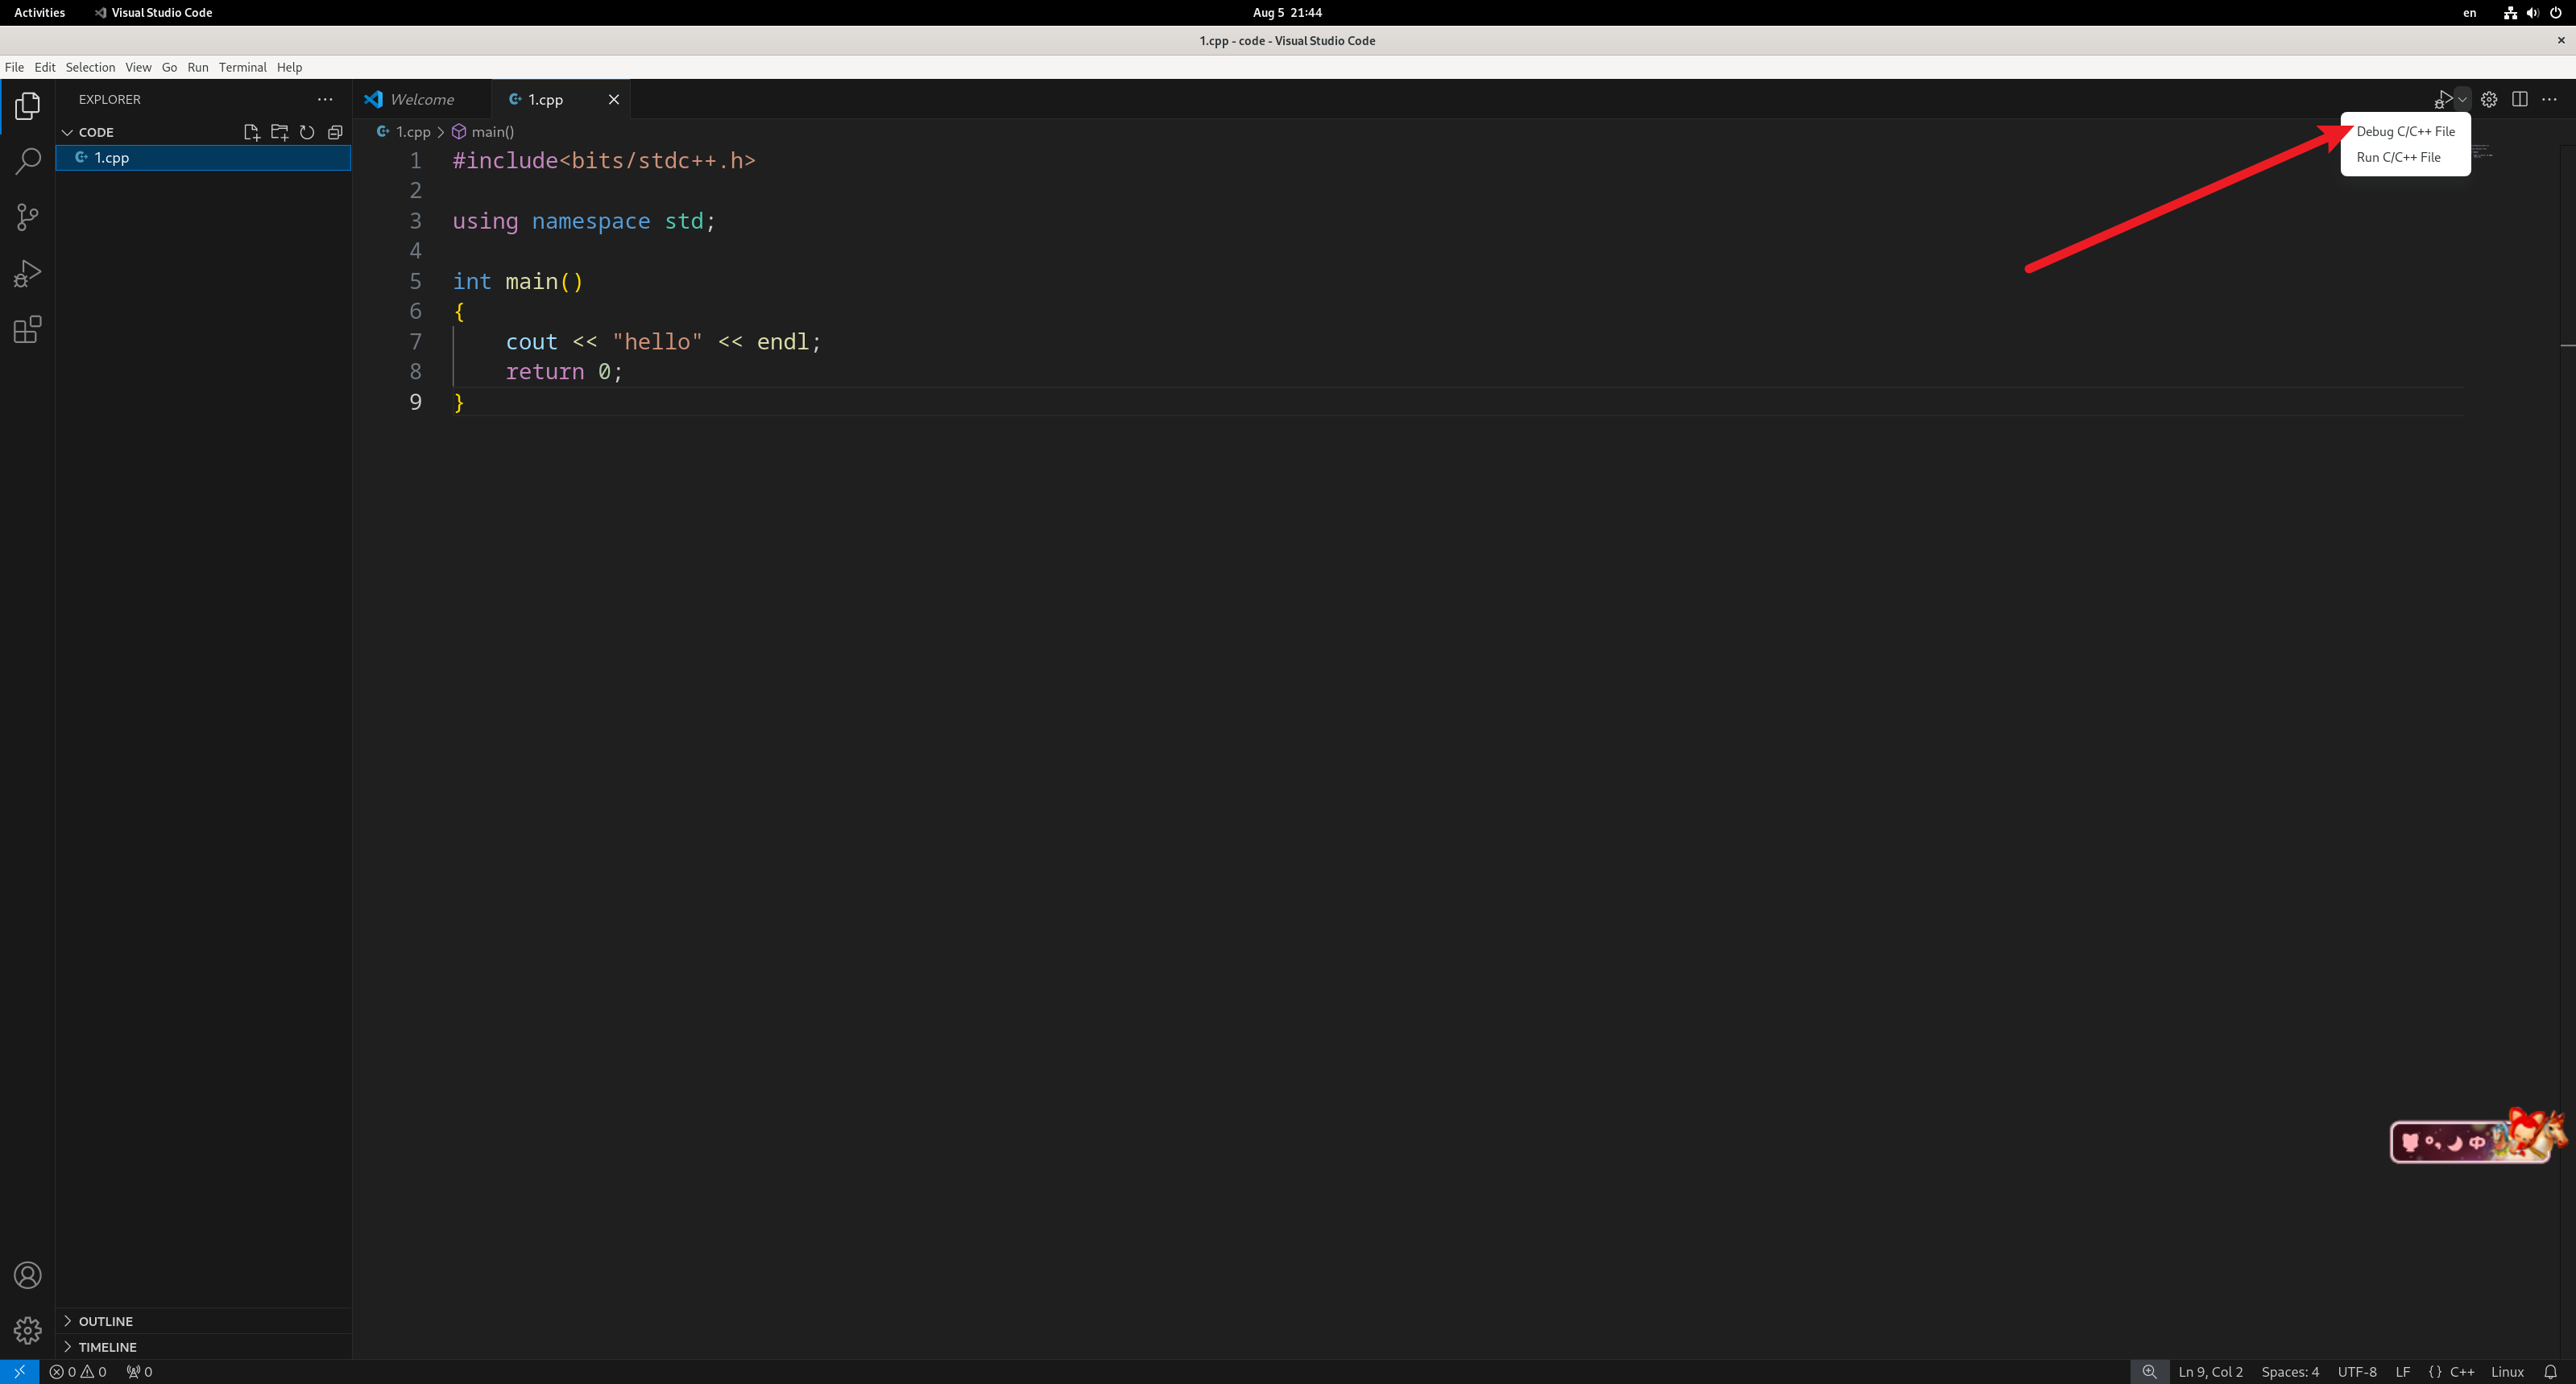Open the Terminal menu
2576x1384 pixels.
[x=242, y=67]
